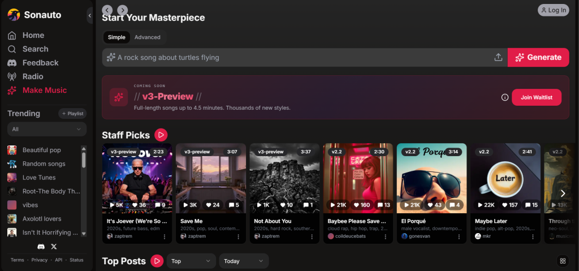Collapse the sidebar using the arrow handle
Image resolution: width=579 pixels, height=271 pixels.
[90, 15]
